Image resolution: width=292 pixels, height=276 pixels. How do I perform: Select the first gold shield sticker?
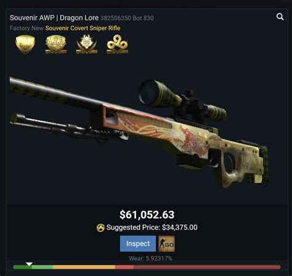point(25,44)
